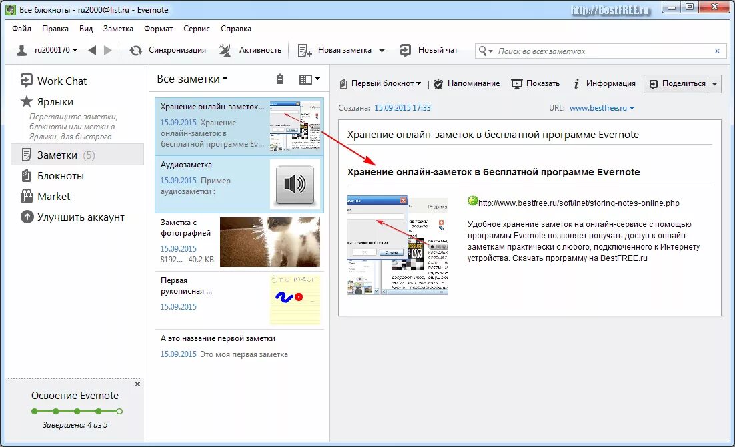Click the bold heading inside the note body
735x447 pixels.
pyautogui.click(x=494, y=172)
